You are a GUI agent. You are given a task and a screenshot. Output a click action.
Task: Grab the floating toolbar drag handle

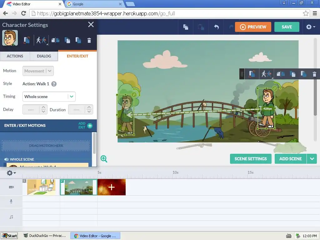(242, 74)
